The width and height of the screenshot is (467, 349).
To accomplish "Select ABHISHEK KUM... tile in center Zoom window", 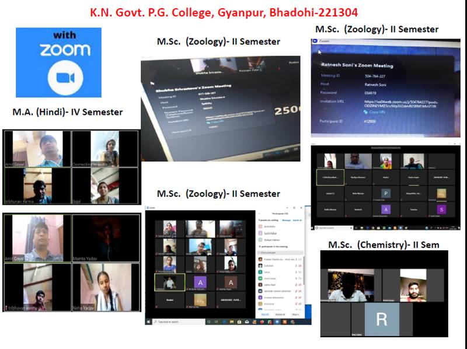I will click(231, 300).
